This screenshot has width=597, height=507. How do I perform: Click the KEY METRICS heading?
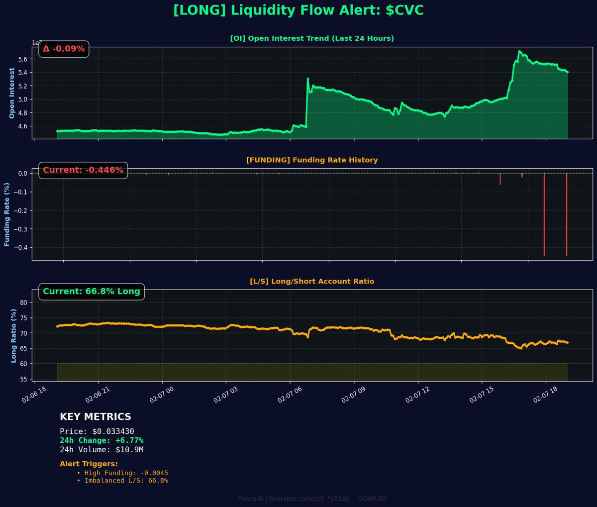click(x=96, y=417)
